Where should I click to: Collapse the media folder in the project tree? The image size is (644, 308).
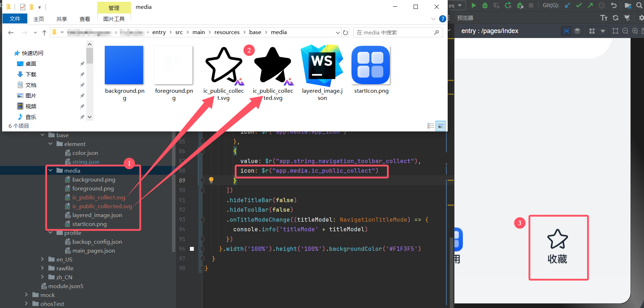pos(50,171)
